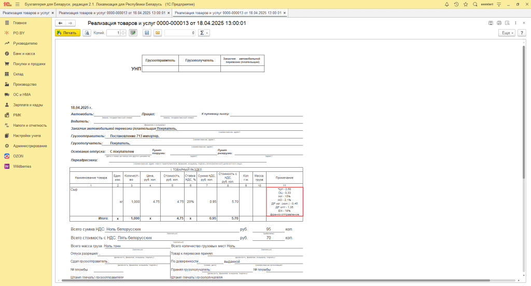Open help question mark button

click(522, 33)
